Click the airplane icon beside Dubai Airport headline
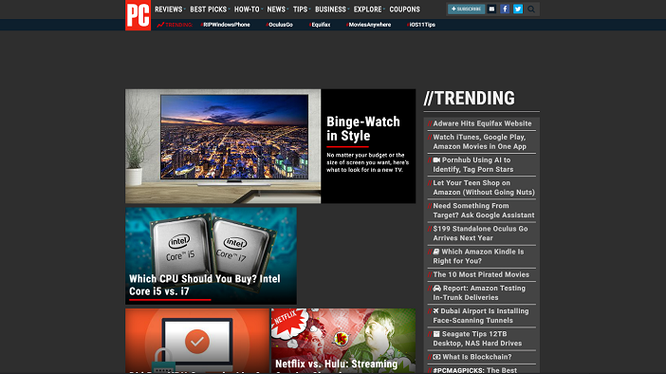The width and height of the screenshot is (666, 374). click(435, 311)
